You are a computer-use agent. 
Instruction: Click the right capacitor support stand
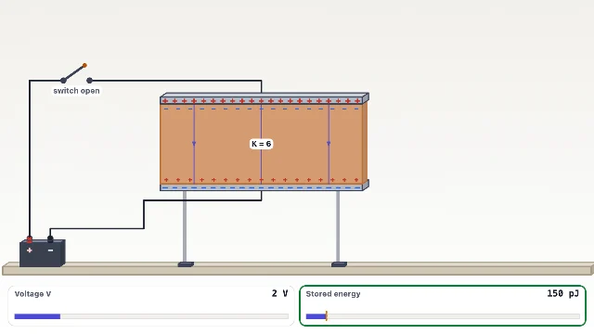coord(338,229)
